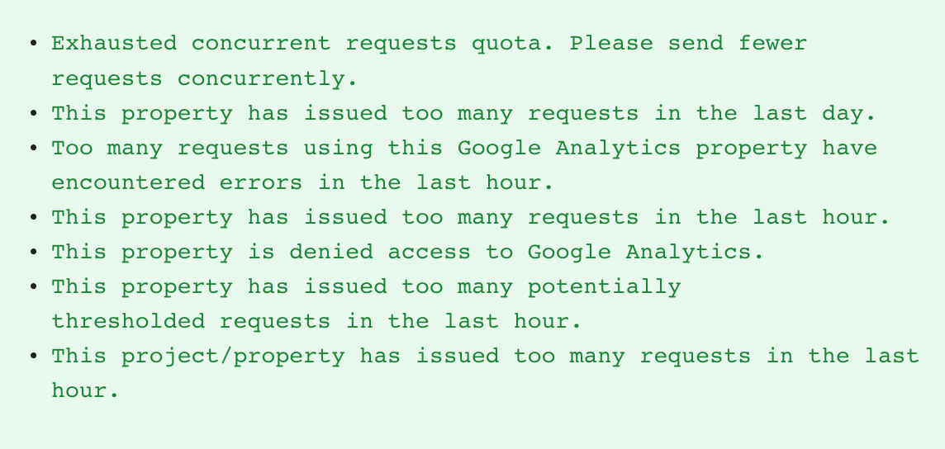The height and width of the screenshot is (449, 945).
Task: Click the words "Google Analytics property have"
Action: coord(667,149)
